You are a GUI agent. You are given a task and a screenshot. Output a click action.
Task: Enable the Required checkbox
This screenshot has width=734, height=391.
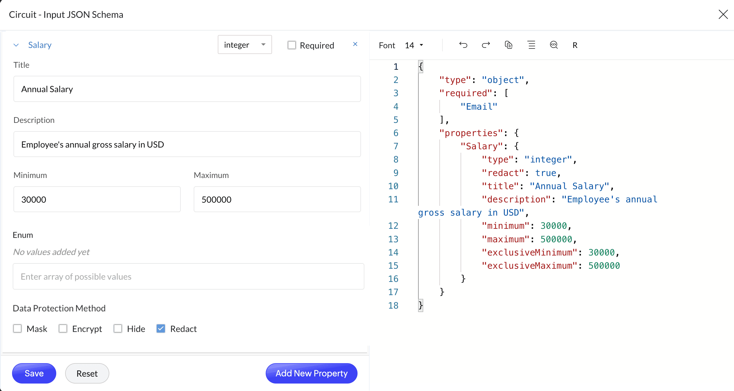tap(292, 45)
